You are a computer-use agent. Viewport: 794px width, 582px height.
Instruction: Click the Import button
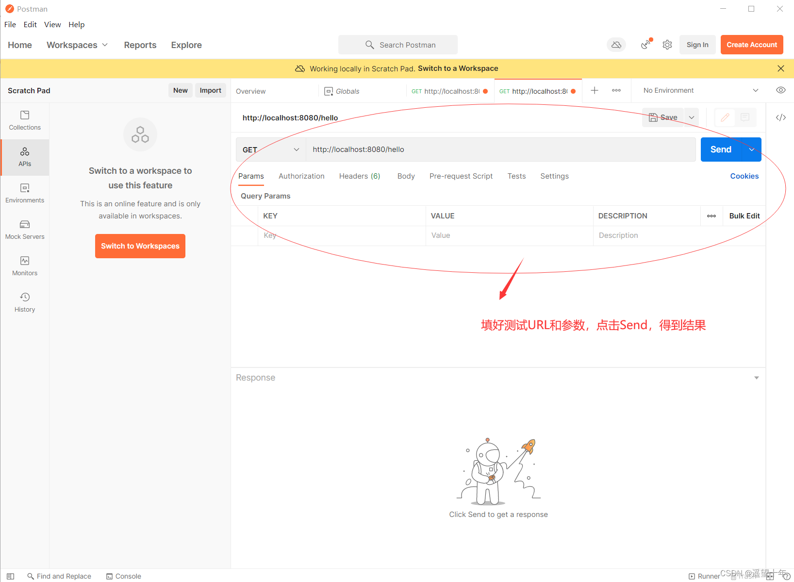[x=211, y=90]
